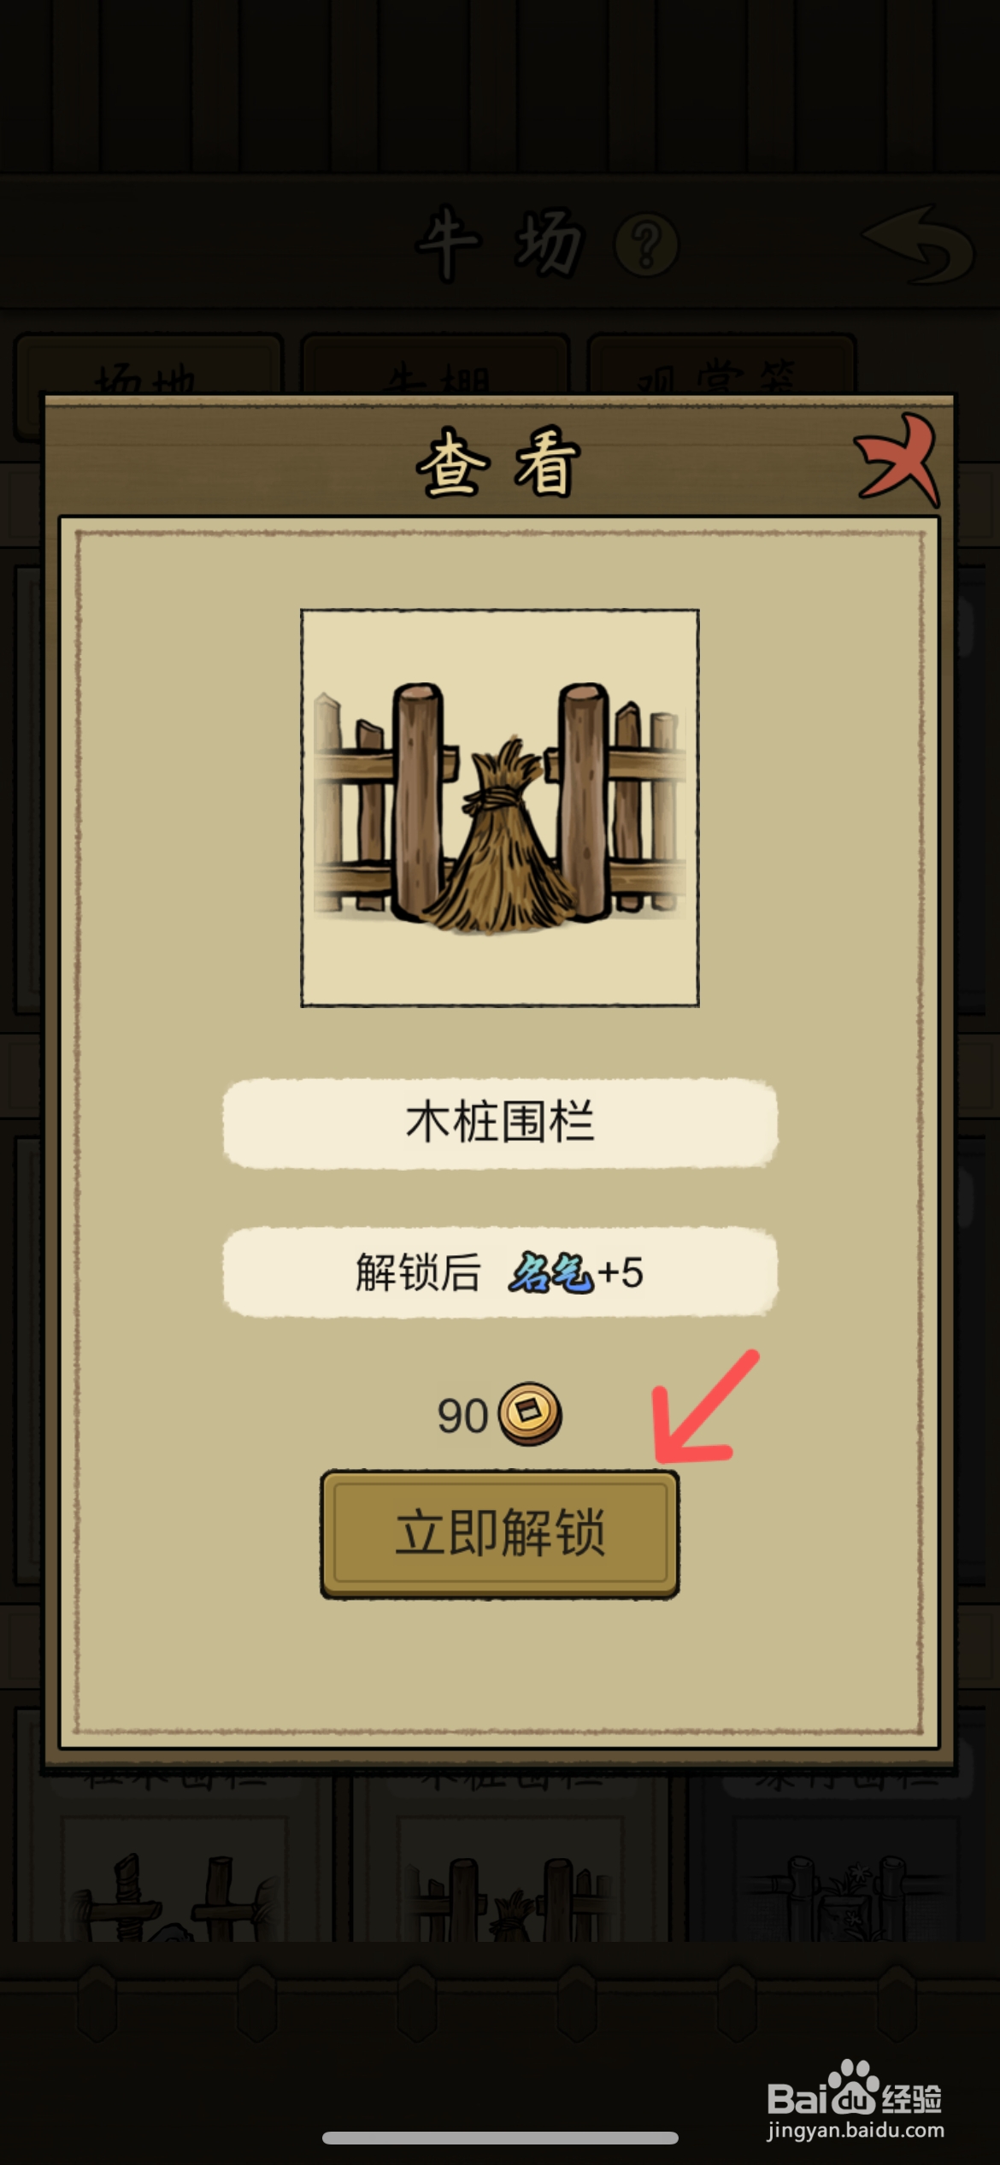This screenshot has width=1000, height=2165.
Task: Tap the back arrow at top right
Action: 918,245
